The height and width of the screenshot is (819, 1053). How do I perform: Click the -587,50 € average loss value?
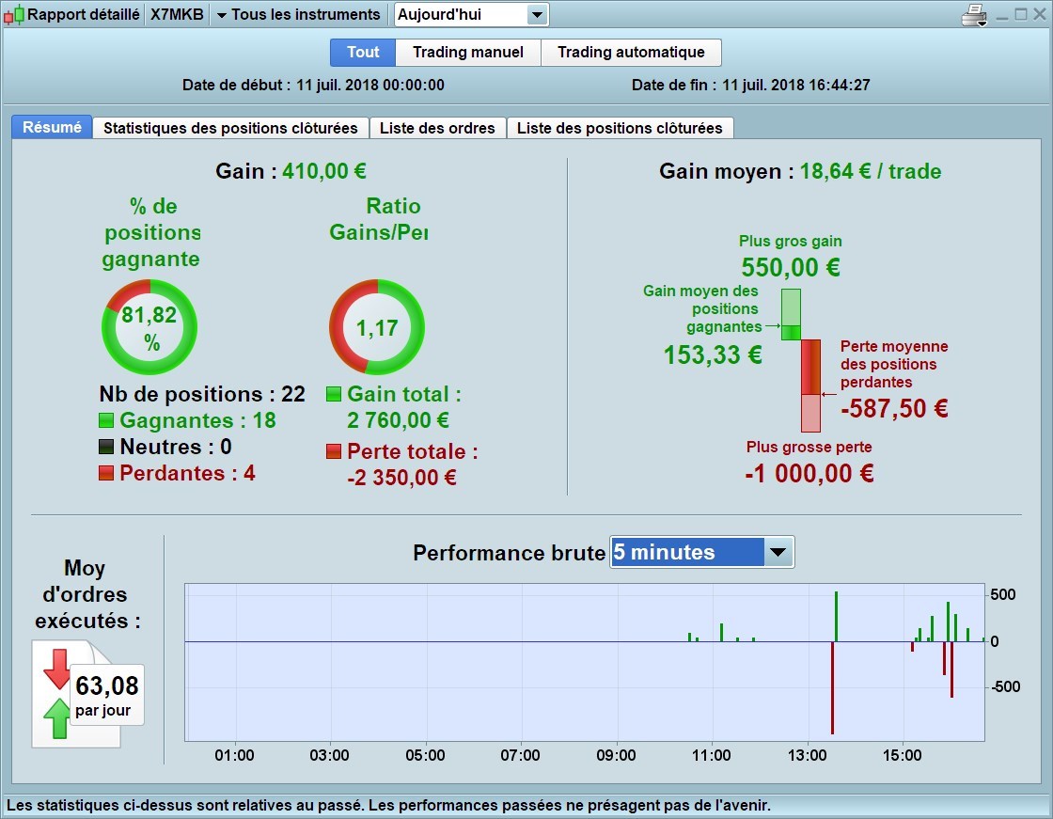point(894,408)
